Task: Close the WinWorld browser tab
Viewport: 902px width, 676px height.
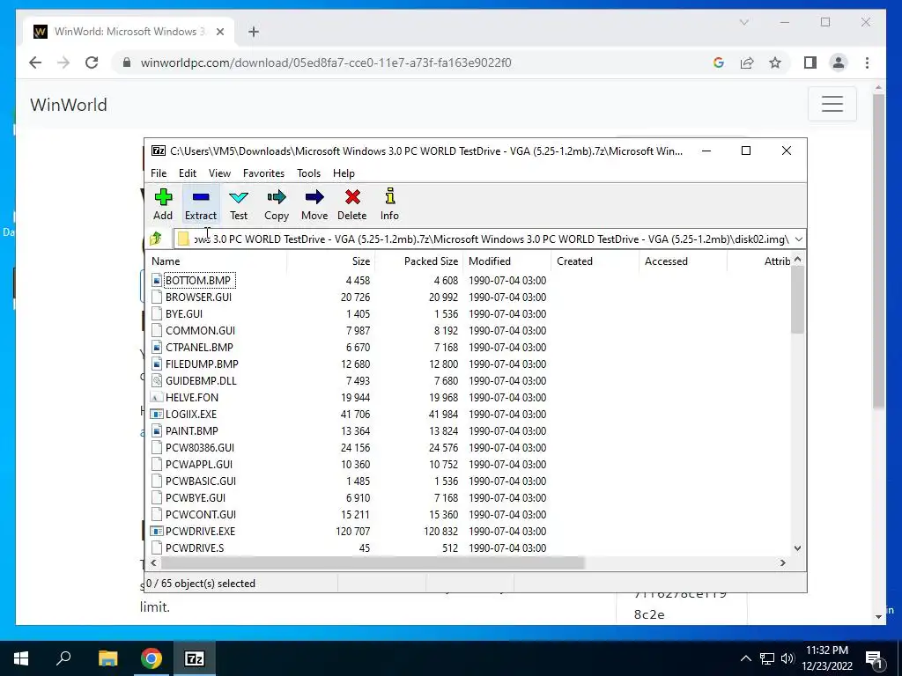Action: click(220, 32)
